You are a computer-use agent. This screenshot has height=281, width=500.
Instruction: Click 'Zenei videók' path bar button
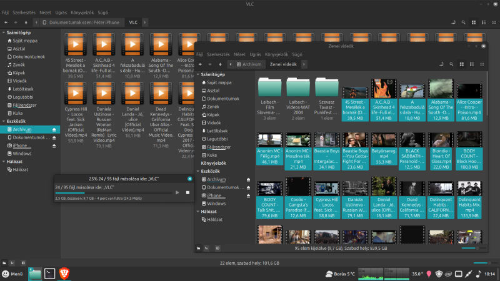click(x=283, y=64)
